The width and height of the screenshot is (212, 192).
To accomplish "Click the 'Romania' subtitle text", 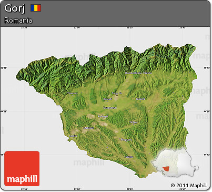I will click(x=18, y=21).
